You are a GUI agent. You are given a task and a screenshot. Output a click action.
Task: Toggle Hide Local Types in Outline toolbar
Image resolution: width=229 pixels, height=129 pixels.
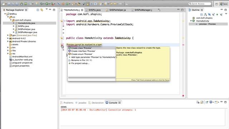221,14
